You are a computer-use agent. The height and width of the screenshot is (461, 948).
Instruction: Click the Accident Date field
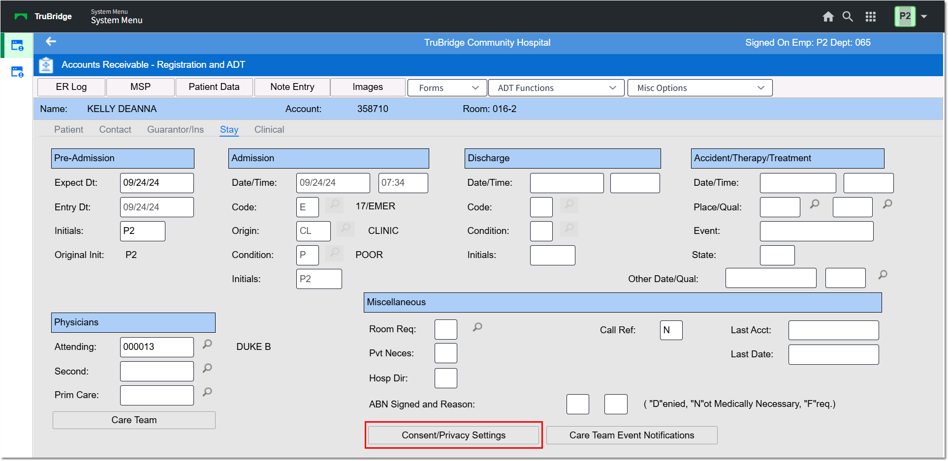pos(798,183)
